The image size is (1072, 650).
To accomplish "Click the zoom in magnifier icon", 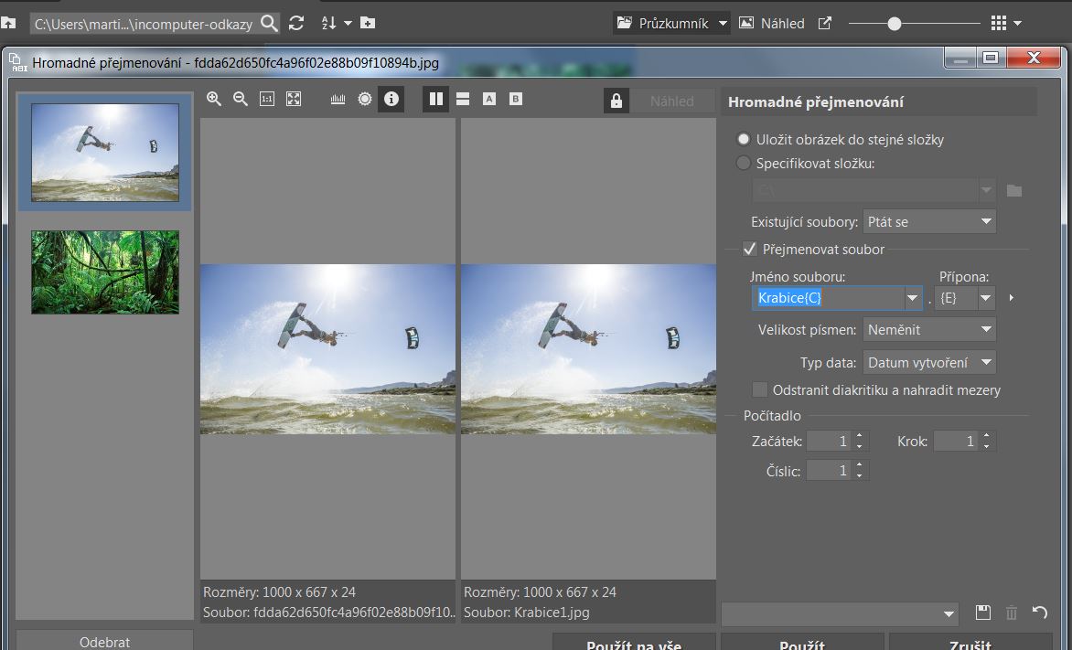I will tap(214, 99).
